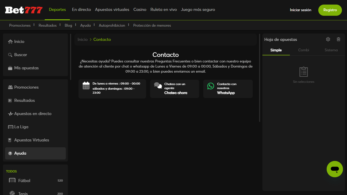Click the Promociones gift icon in sidebar

[10, 87]
